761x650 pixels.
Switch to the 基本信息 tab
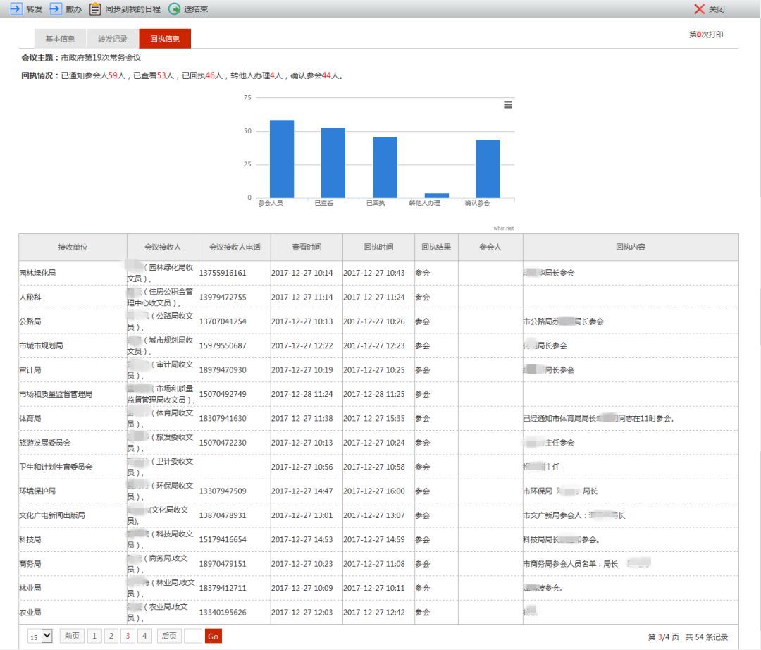60,39
